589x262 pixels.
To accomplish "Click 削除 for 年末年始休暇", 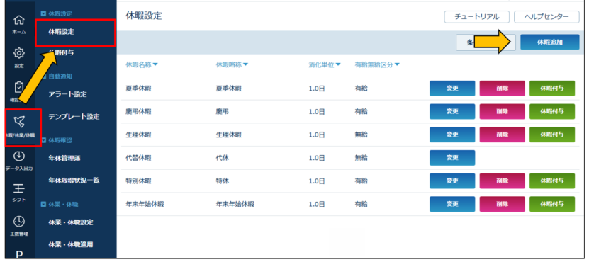I will [x=503, y=204].
